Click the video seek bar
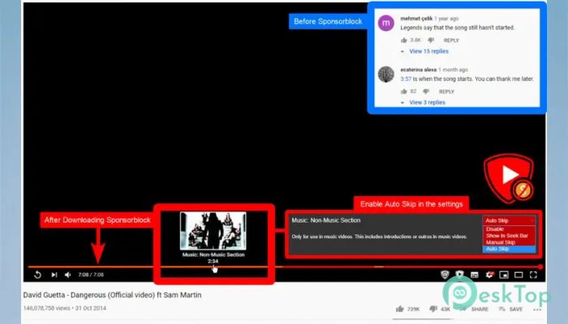 (284, 266)
